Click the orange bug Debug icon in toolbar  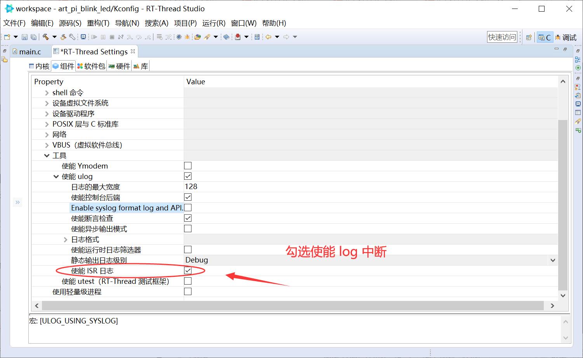187,37
